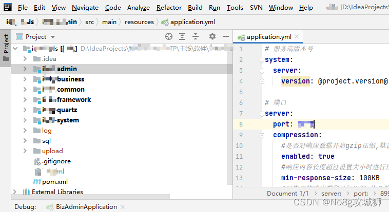Click 'port:' in editor breadcrumb bar
The height and width of the screenshot is (212, 389).
[x=361, y=194]
